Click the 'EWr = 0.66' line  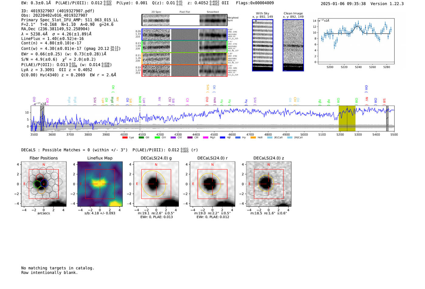[x=64, y=54]
